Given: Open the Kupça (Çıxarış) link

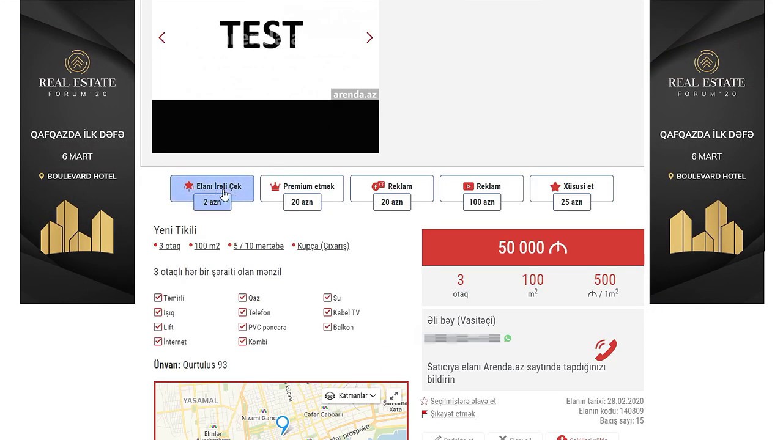Looking at the screenshot, I should click(x=323, y=246).
